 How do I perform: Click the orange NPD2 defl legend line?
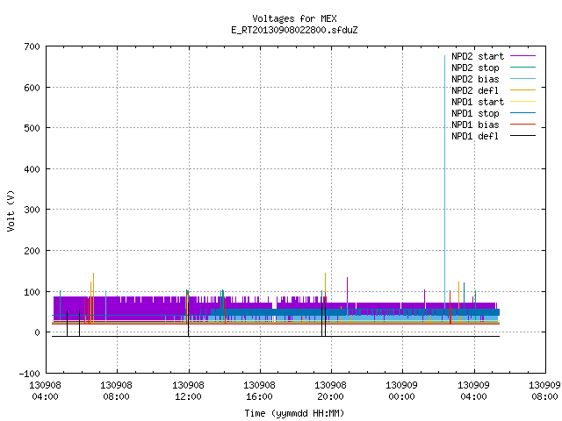click(522, 90)
